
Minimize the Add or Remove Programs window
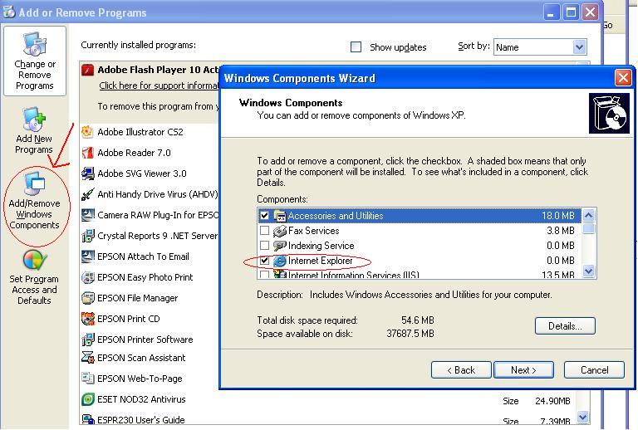(x=552, y=12)
